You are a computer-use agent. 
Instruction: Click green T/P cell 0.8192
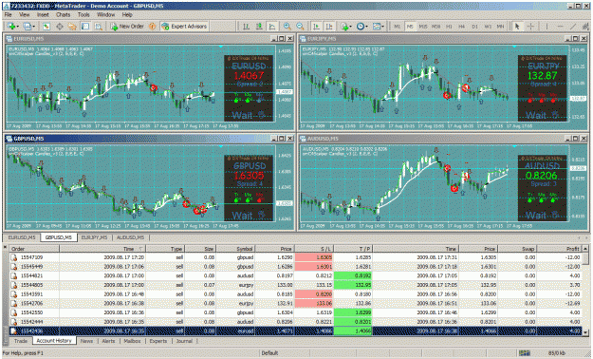(353, 275)
